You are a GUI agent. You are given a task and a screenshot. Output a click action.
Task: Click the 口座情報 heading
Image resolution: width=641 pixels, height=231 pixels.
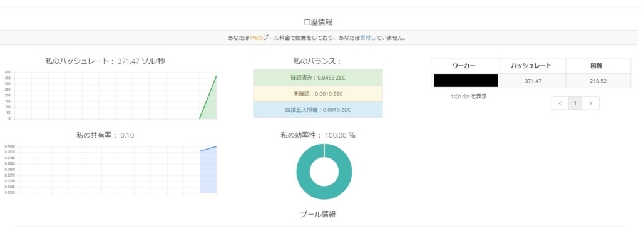(318, 22)
